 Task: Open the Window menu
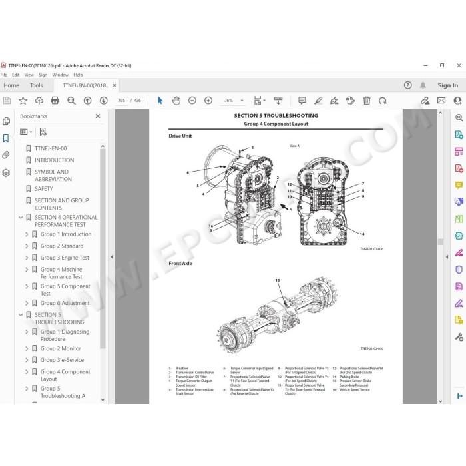coord(61,75)
